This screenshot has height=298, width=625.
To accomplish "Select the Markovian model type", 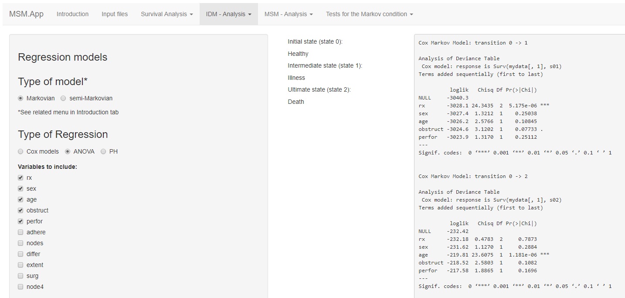I will click(20, 98).
